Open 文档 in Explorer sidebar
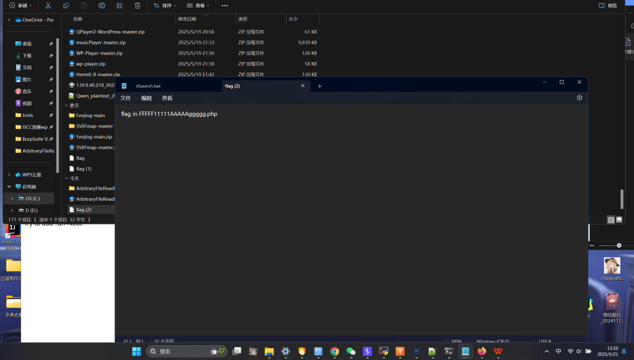634x360 pixels. [x=27, y=68]
